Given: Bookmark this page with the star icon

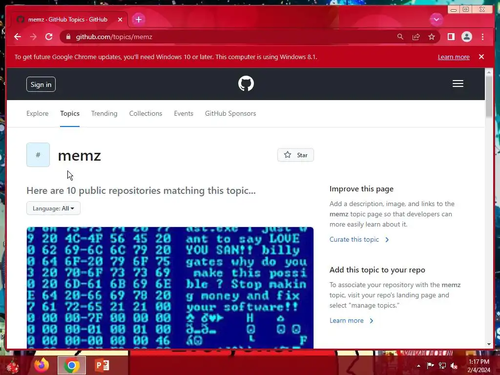Looking at the screenshot, I should tap(432, 37).
